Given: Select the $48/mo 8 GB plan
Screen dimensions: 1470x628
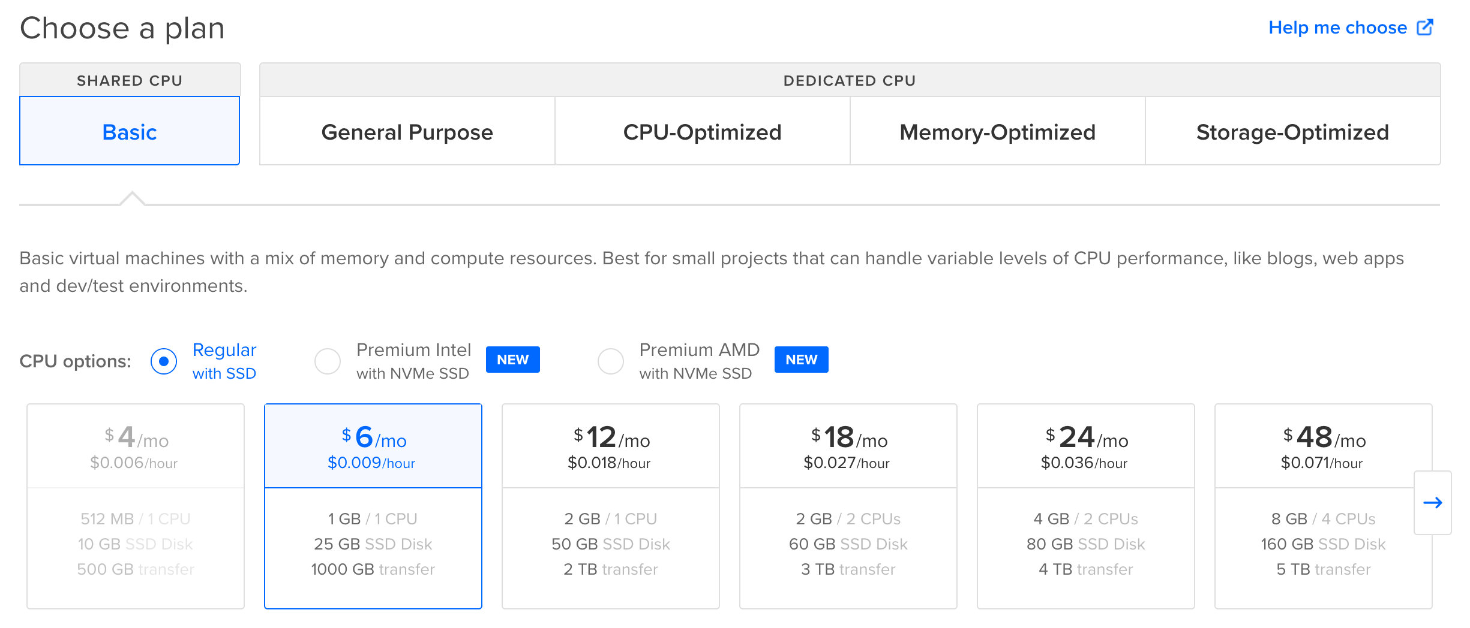Looking at the screenshot, I should [1324, 506].
